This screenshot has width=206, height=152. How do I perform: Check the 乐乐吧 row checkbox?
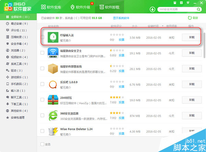click(43, 84)
